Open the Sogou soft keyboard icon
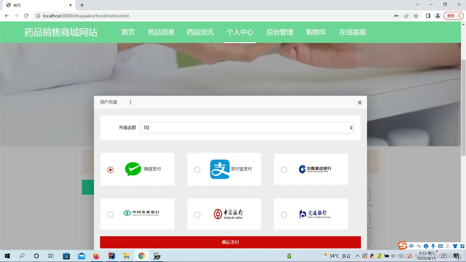 coord(441,246)
